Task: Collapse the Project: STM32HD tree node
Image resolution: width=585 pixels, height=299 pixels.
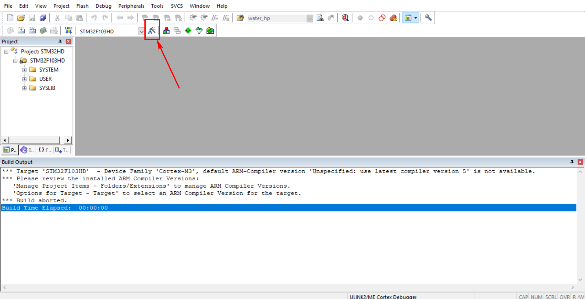Action: pos(6,52)
